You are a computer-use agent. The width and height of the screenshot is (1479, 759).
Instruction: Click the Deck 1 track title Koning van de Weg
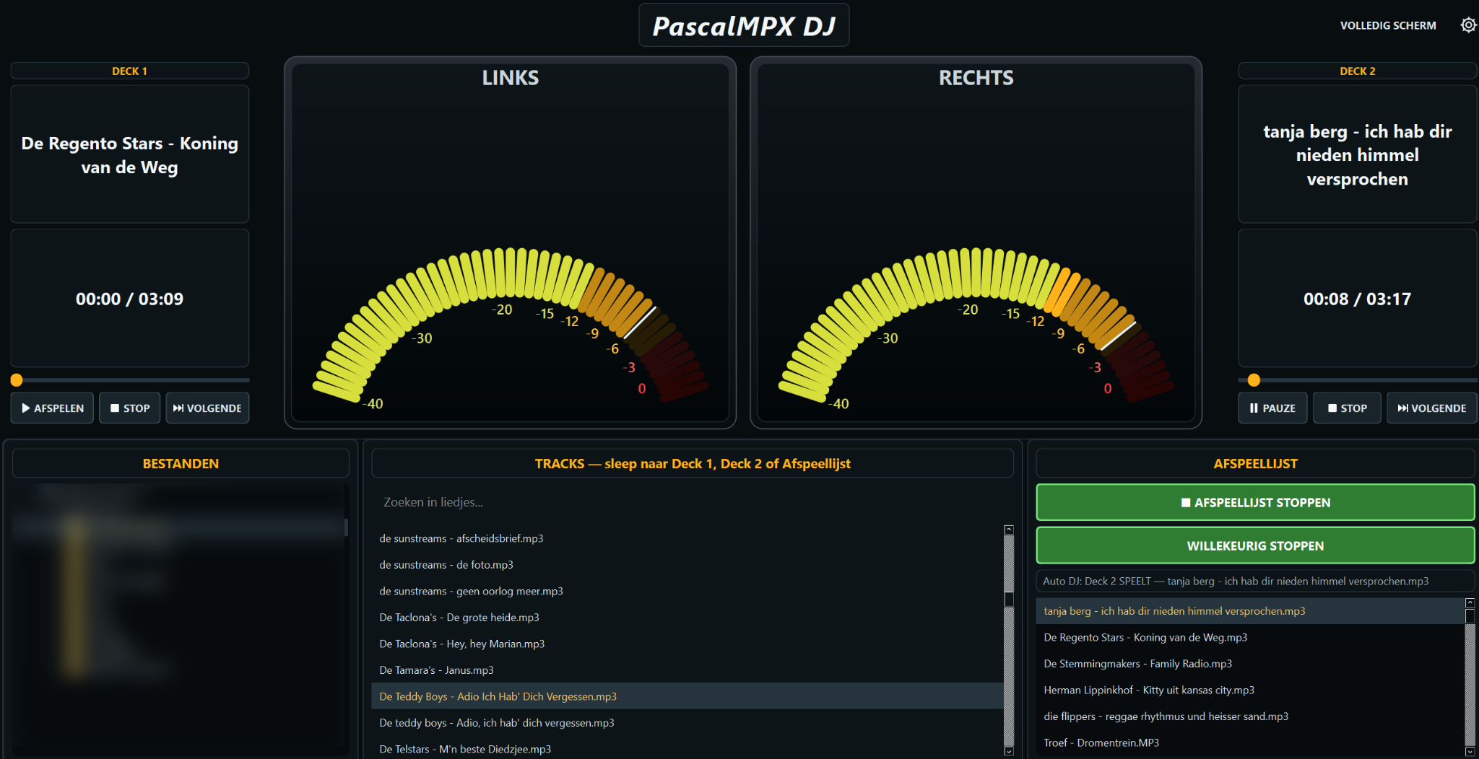(130, 155)
